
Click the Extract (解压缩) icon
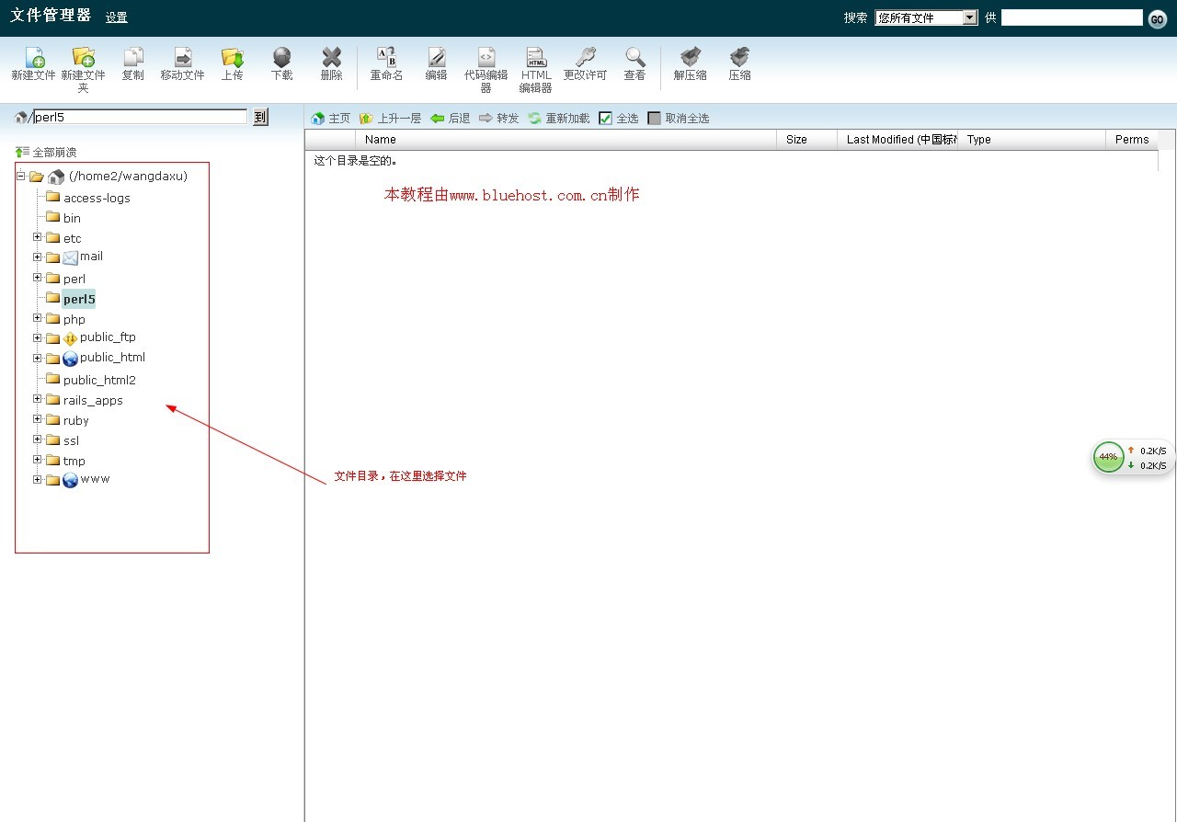[x=690, y=59]
